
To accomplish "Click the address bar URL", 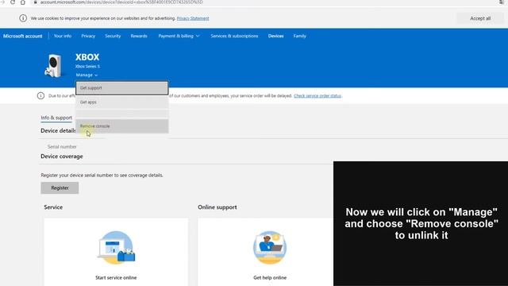I will click(x=121, y=2).
